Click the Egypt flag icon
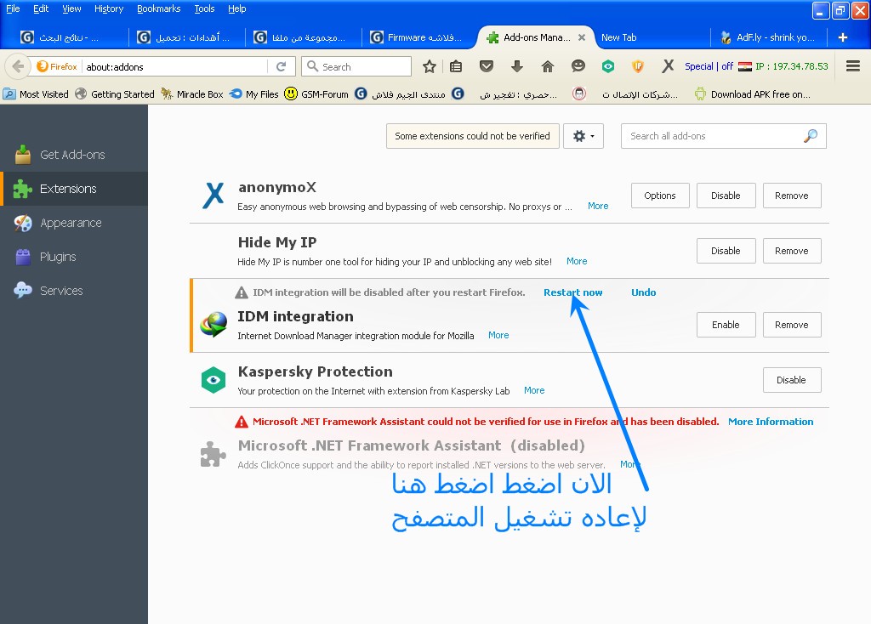The height and width of the screenshot is (624, 871). point(745,66)
